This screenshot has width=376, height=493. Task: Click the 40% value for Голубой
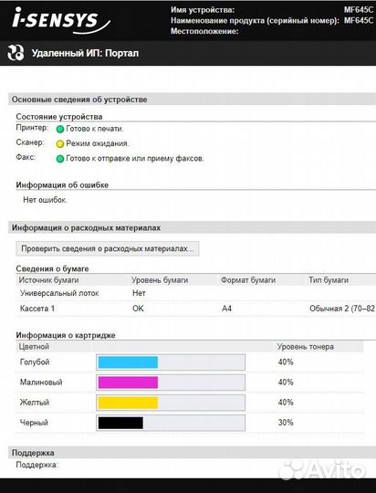click(x=286, y=362)
